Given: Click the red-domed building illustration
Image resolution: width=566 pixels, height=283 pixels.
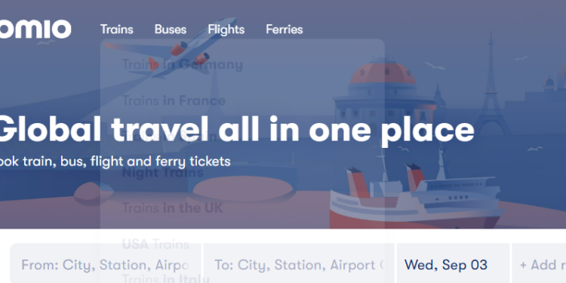Looking at the screenshot, I should [x=383, y=92].
